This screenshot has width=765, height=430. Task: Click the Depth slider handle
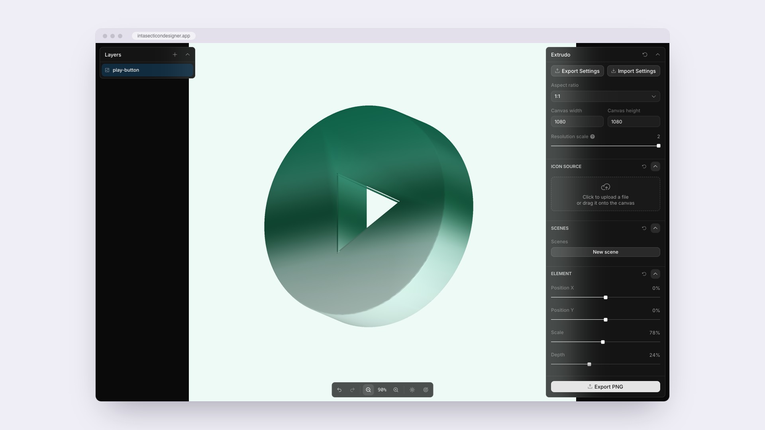click(x=589, y=364)
